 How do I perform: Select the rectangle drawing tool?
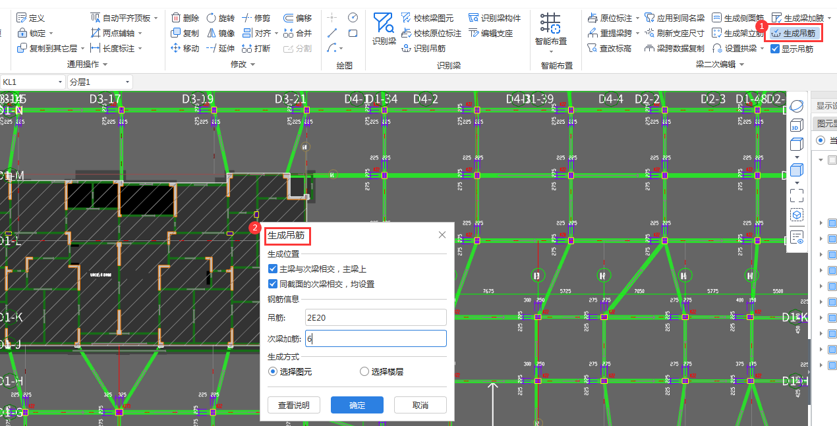[x=353, y=33]
